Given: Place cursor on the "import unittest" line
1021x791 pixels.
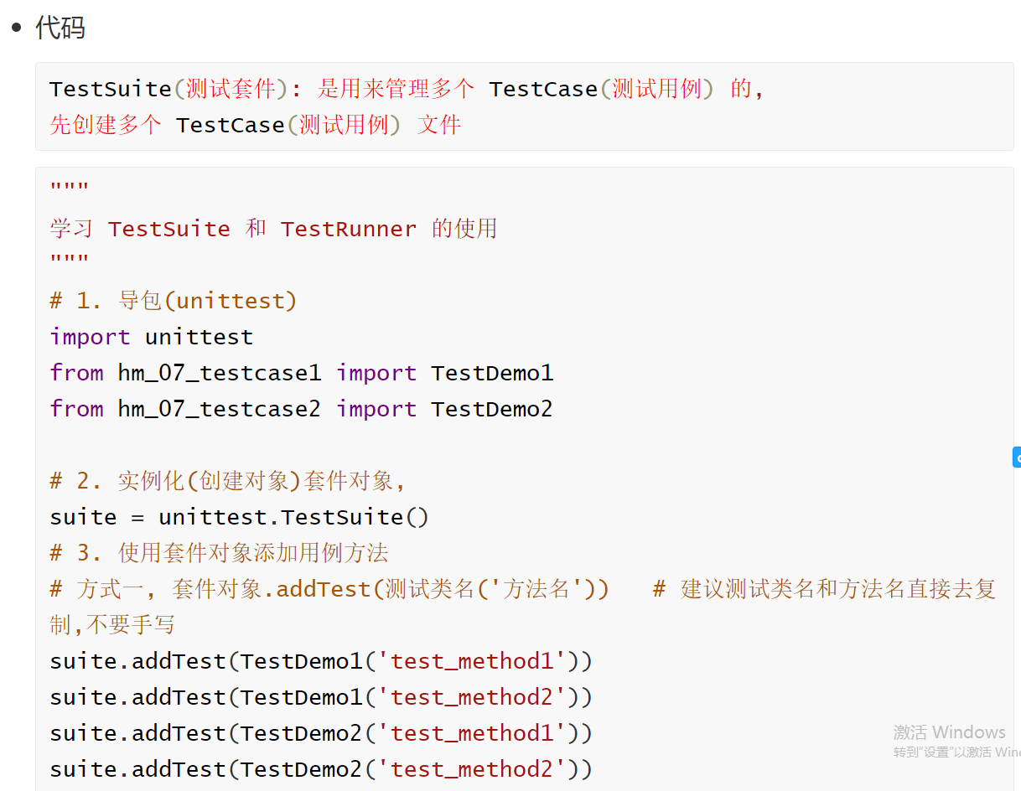Looking at the screenshot, I should click(151, 337).
